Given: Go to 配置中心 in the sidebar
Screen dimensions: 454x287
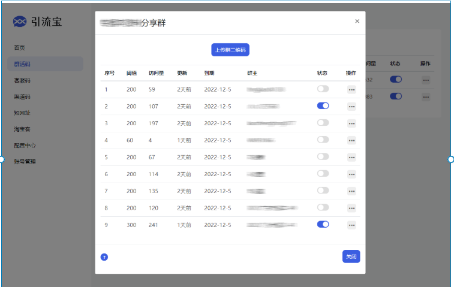Looking at the screenshot, I should (25, 145).
